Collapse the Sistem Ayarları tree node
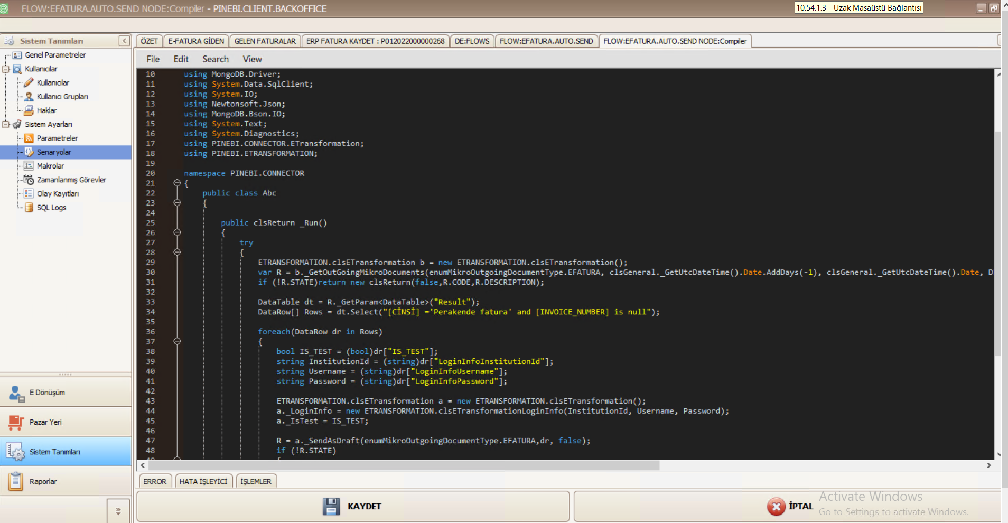 (x=6, y=124)
